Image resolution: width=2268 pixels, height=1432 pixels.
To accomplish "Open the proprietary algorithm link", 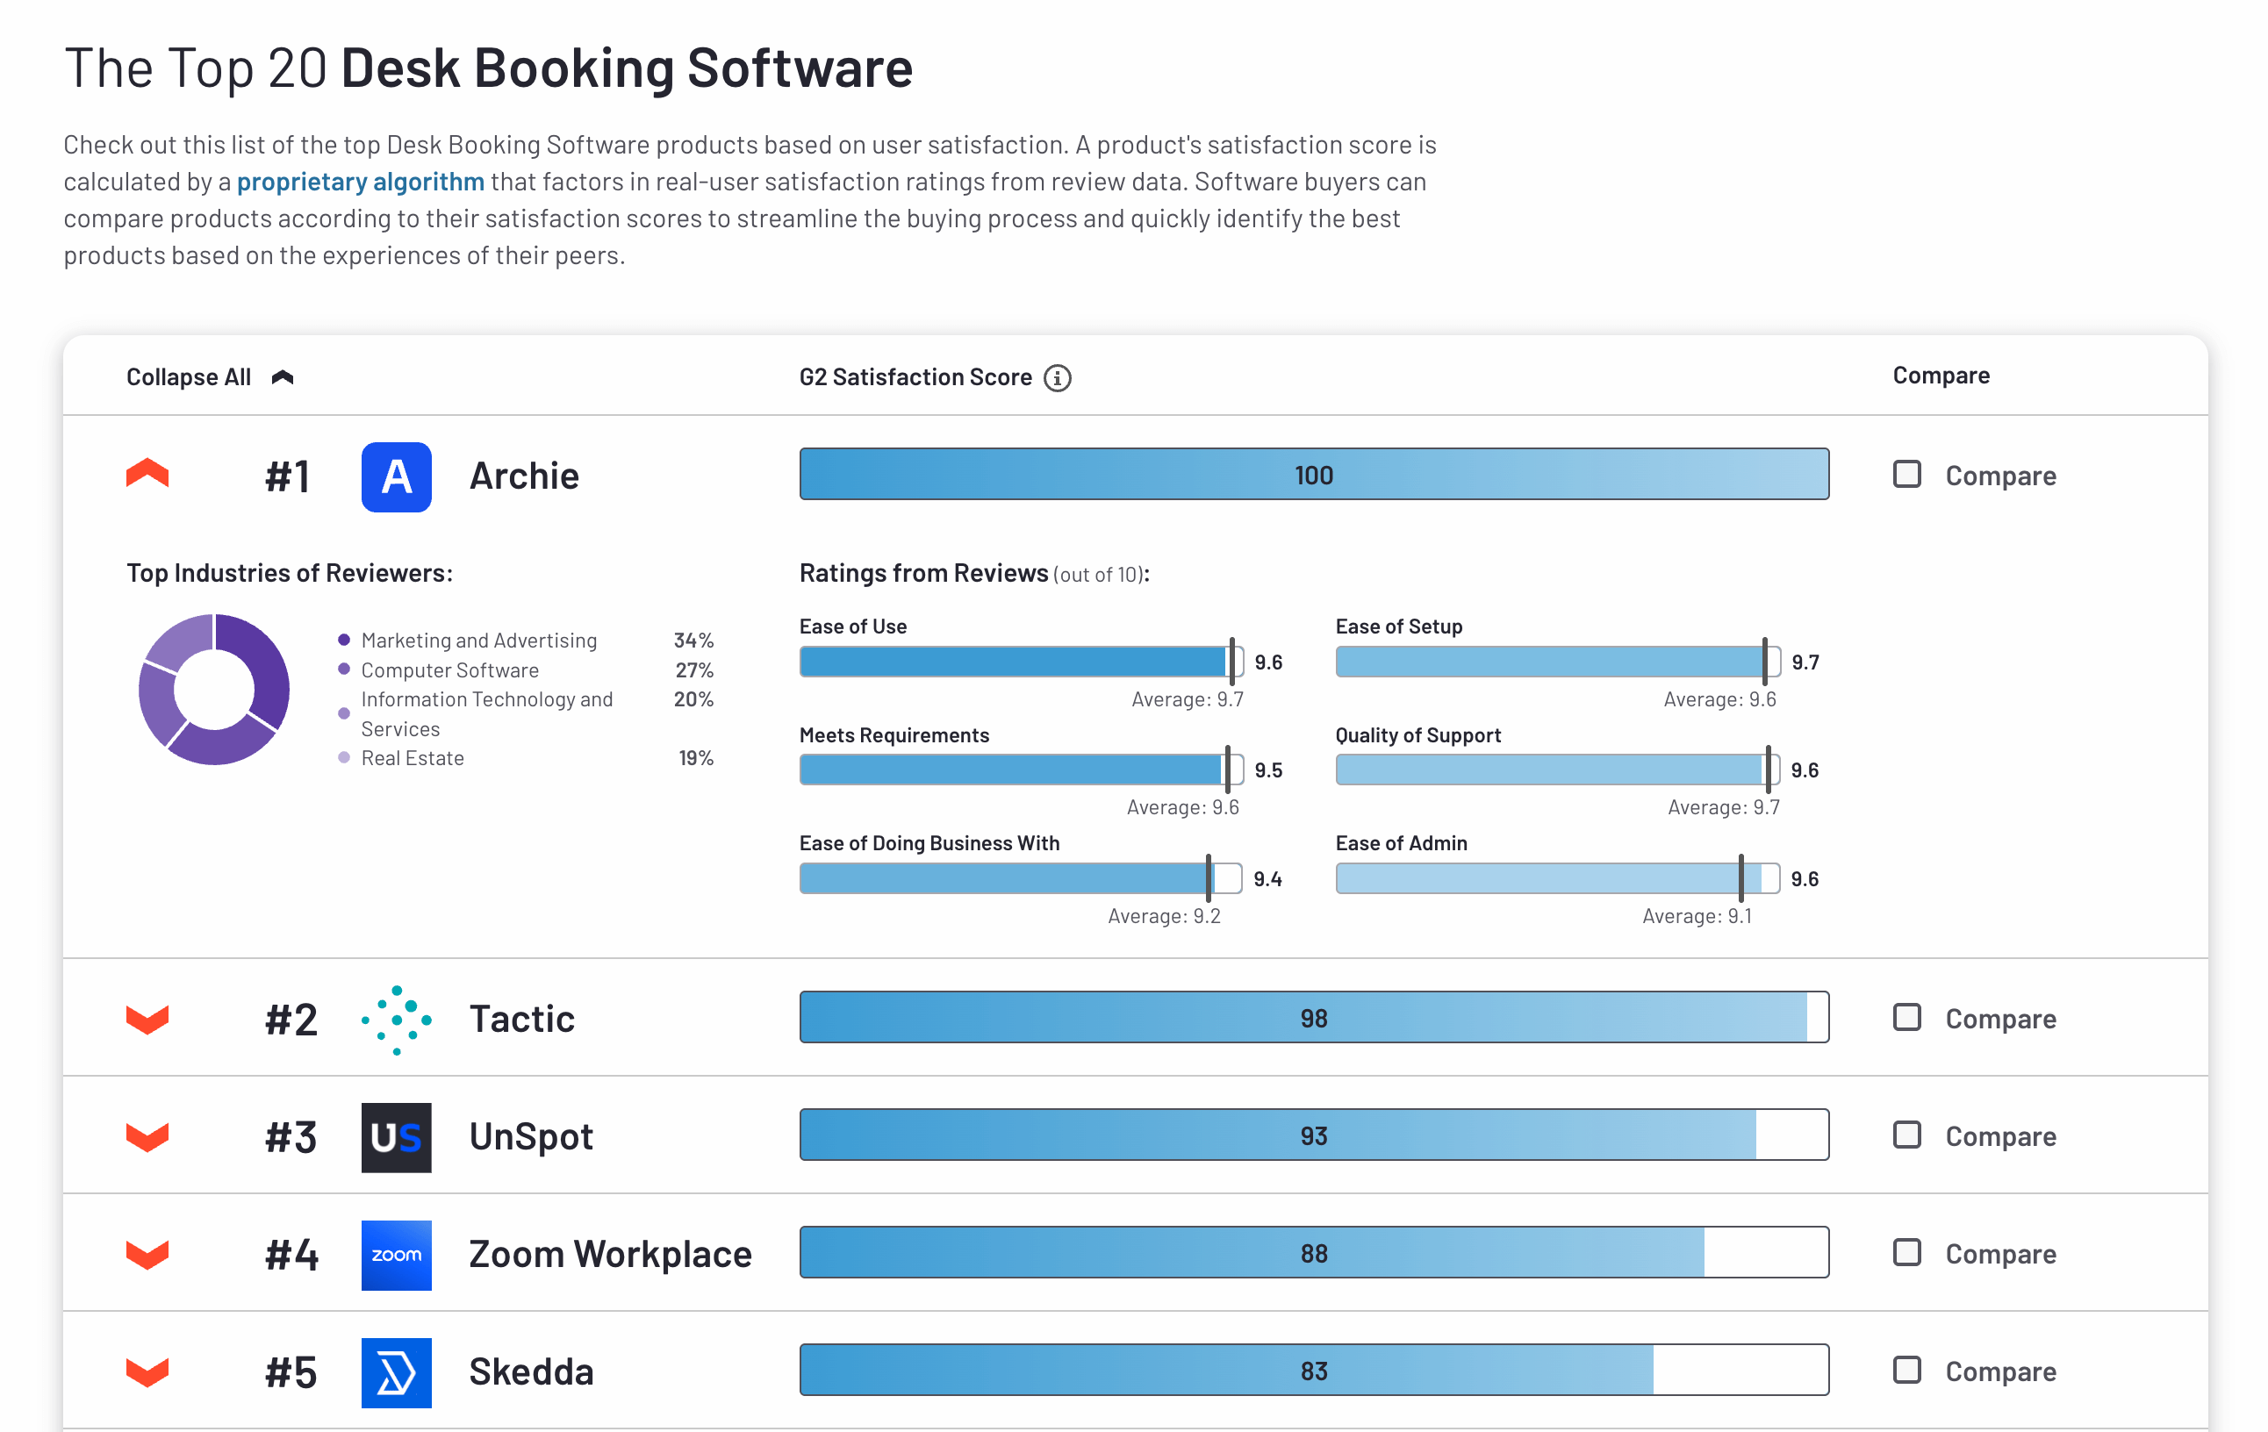I will 360,181.
